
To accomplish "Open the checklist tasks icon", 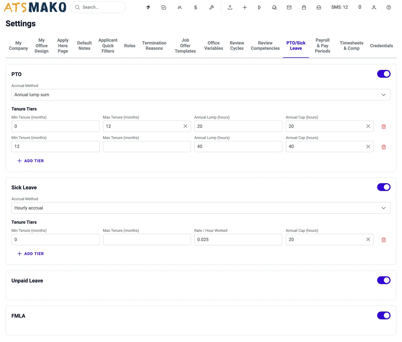I will click(164, 7).
